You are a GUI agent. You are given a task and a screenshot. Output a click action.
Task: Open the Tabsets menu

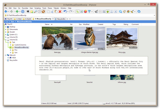point(56,8)
